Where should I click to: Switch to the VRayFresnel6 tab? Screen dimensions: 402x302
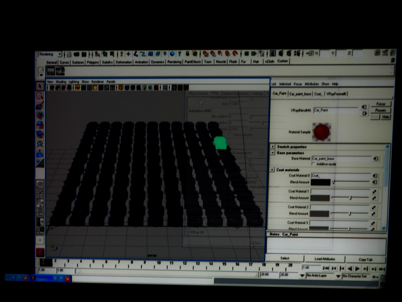(336, 94)
